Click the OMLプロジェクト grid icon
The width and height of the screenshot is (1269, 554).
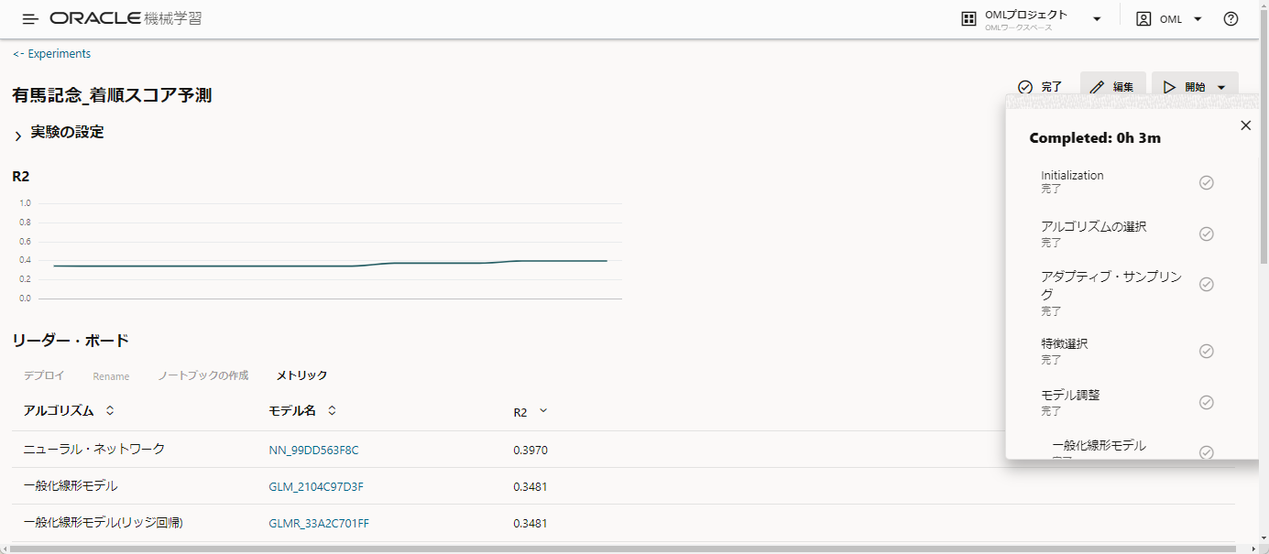[x=968, y=19]
